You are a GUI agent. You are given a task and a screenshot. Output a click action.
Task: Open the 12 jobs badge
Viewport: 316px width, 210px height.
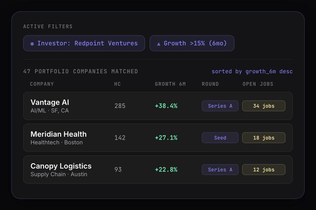coord(264,169)
